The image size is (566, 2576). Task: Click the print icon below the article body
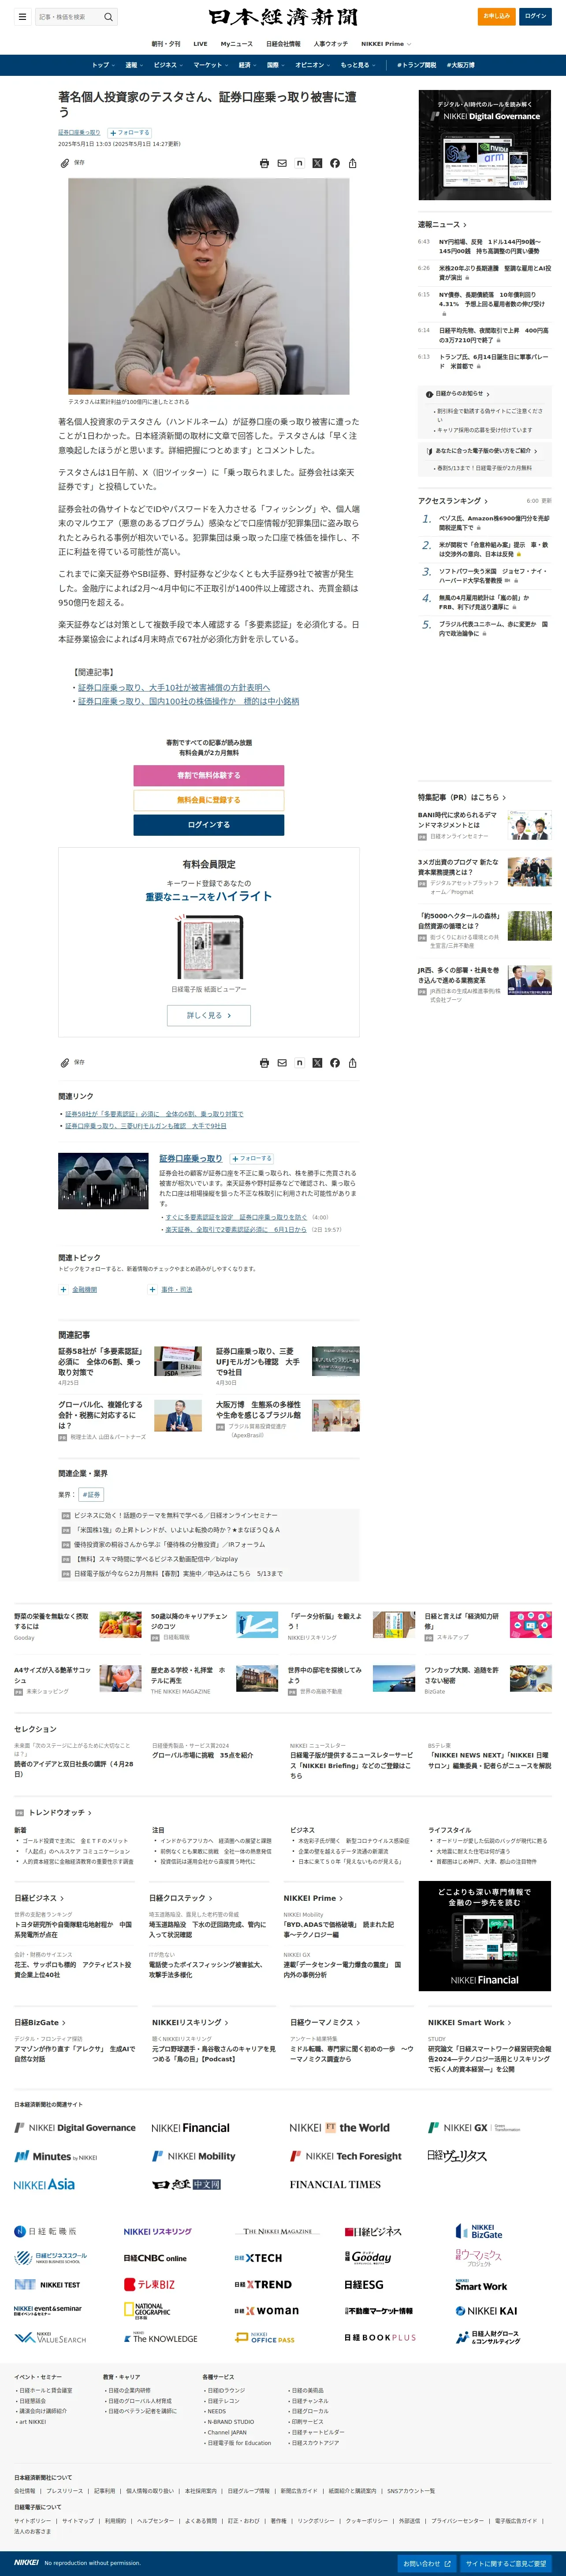264,1063
